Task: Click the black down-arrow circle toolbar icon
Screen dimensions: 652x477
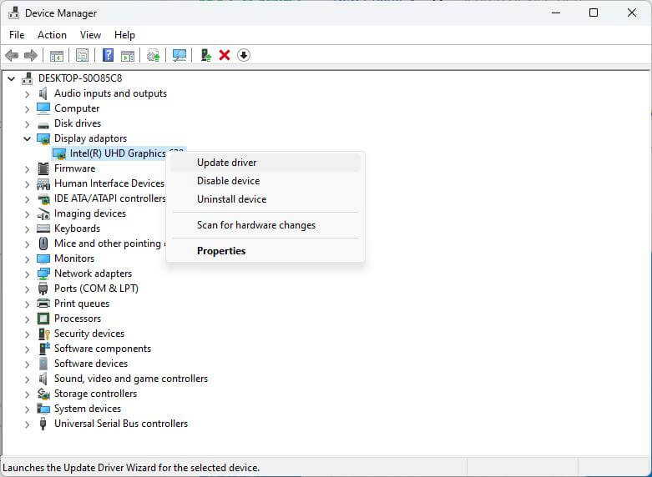Action: 244,55
